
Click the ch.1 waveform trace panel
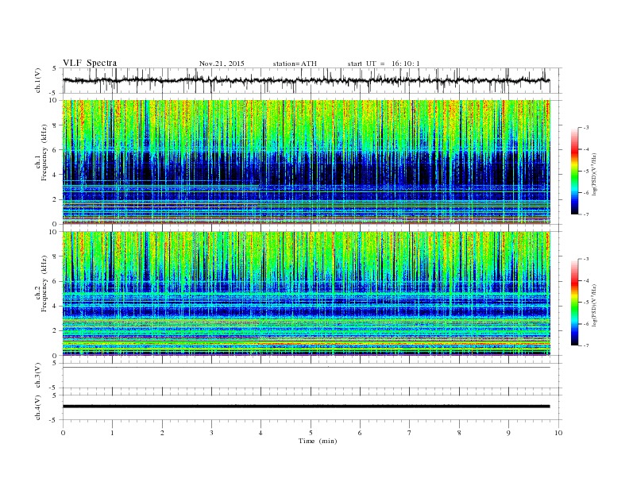click(312, 80)
